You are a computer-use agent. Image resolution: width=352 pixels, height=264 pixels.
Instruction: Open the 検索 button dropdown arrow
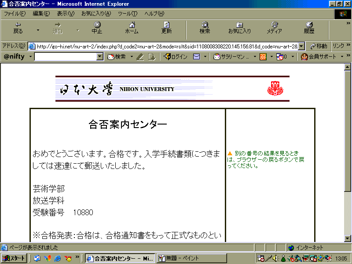point(132,57)
